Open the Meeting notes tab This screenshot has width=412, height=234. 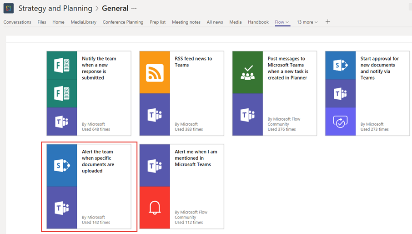186,22
